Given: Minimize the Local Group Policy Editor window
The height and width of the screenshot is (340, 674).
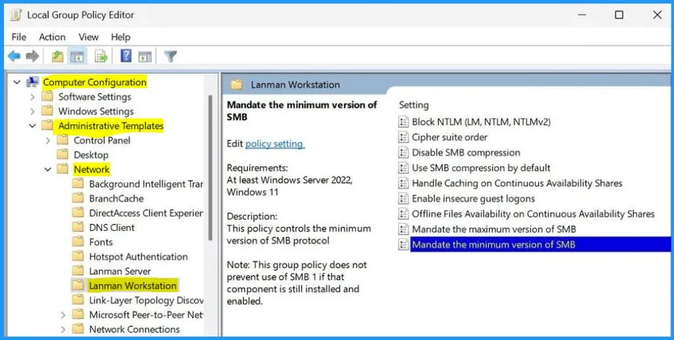Looking at the screenshot, I should tap(582, 15).
